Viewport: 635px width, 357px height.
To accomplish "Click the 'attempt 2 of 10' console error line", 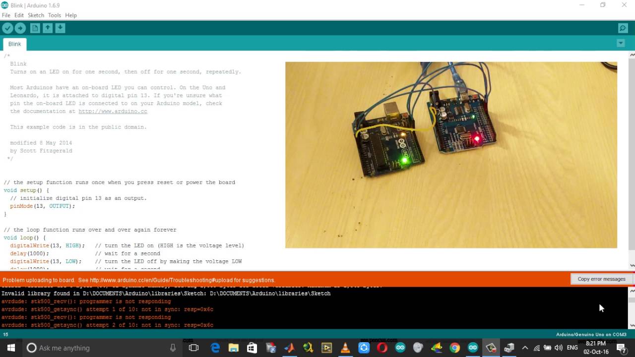I will tap(107, 325).
